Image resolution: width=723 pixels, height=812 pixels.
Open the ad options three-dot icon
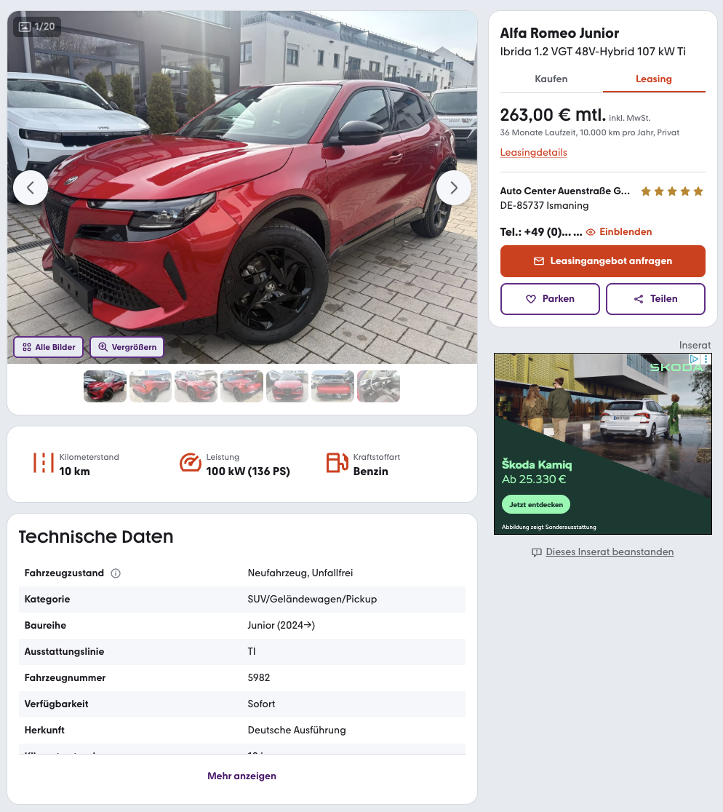click(706, 359)
